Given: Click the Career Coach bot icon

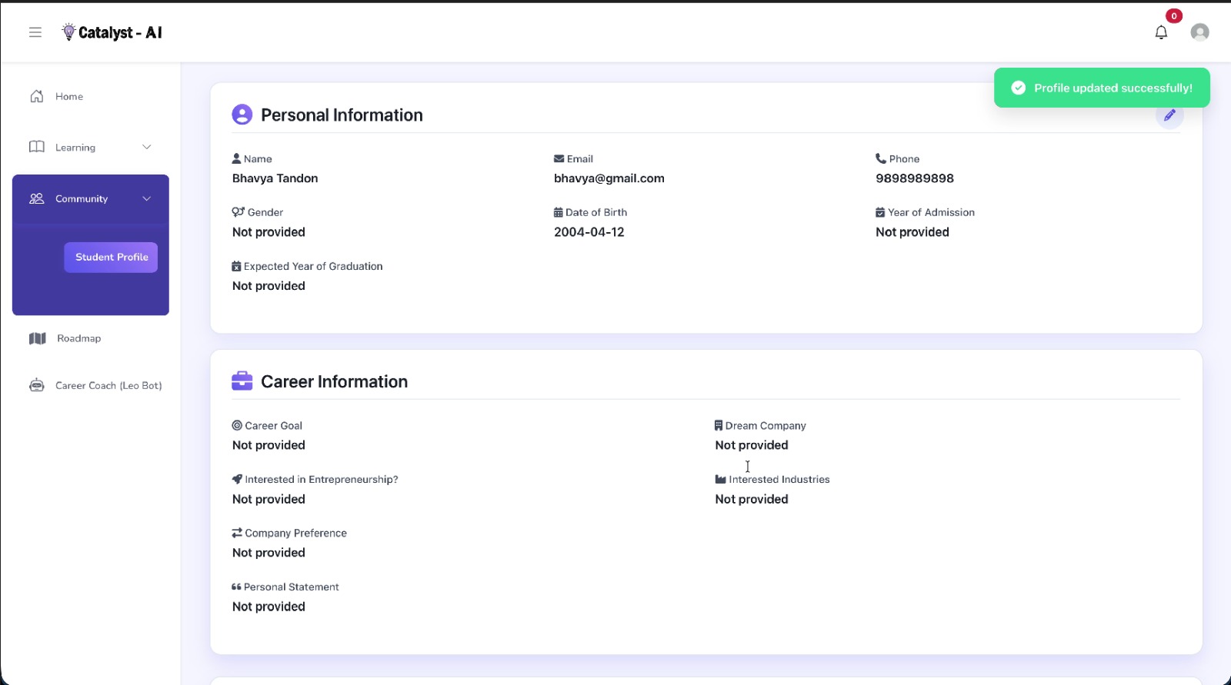Looking at the screenshot, I should click(36, 385).
